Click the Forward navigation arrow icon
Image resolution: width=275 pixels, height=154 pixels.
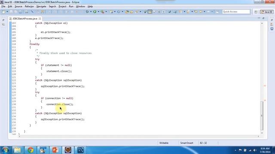click(x=208, y=12)
